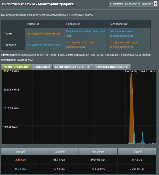The height and width of the screenshot is (175, 159).
Task: Click 'Входящие пакеты из проводной сети'
Action: coord(86,33)
